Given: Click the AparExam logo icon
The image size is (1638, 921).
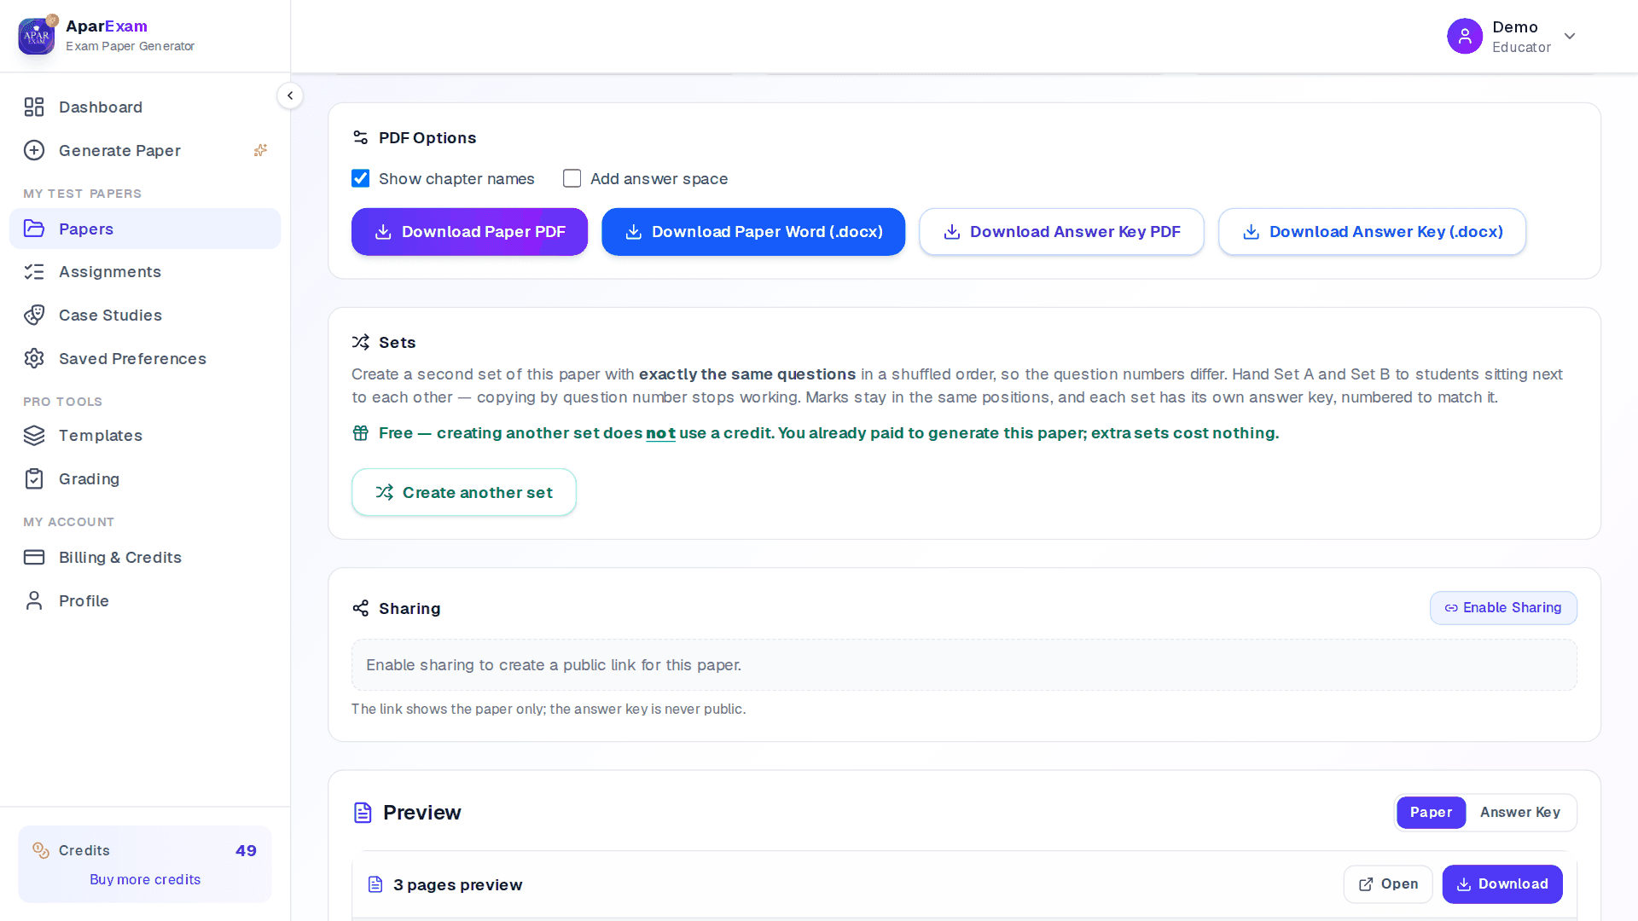Looking at the screenshot, I should (37, 36).
